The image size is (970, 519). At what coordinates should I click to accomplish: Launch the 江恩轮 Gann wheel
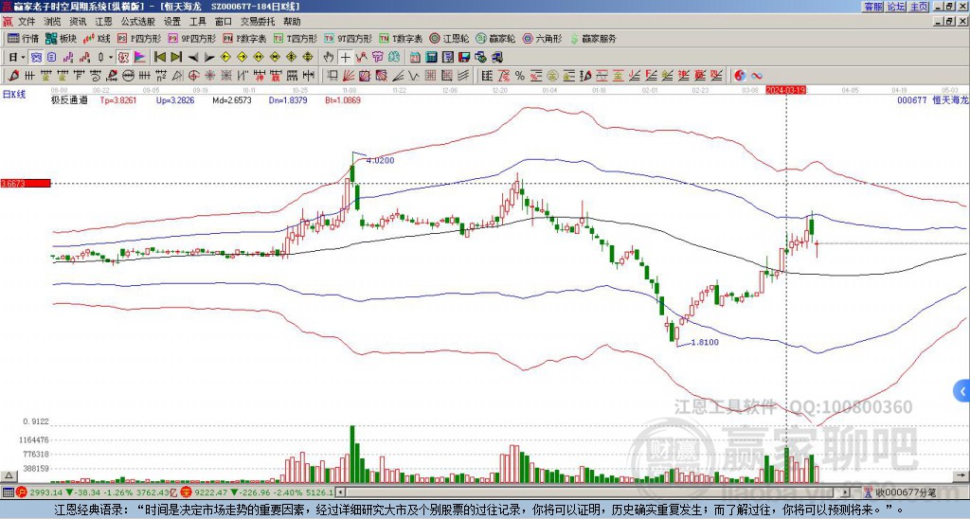[x=449, y=38]
